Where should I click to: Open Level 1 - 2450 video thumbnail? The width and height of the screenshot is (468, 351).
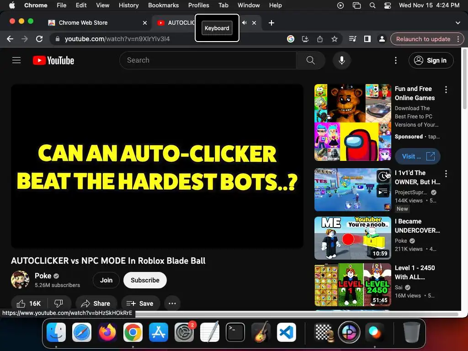[352, 285]
